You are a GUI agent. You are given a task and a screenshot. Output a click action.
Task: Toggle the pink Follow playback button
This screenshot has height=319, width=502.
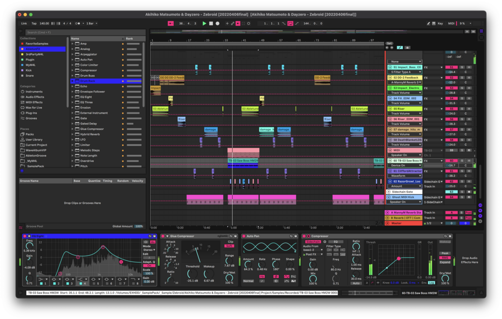pyautogui.click(x=171, y=23)
